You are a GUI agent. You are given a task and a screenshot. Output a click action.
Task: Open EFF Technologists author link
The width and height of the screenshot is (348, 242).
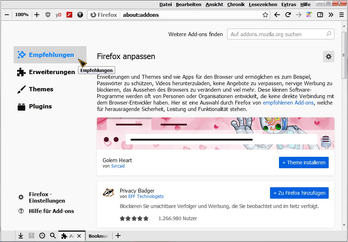click(x=146, y=197)
